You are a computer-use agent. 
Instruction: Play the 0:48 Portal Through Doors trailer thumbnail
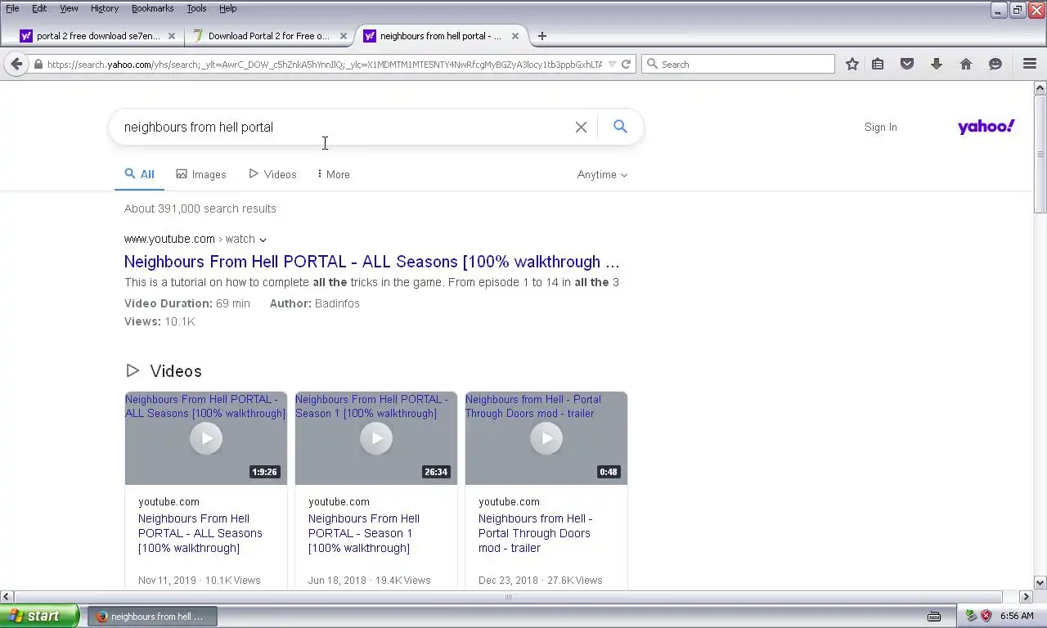tap(546, 438)
